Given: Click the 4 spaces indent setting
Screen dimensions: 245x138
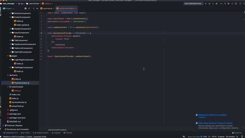Looking at the screenshot, I should [221, 137].
